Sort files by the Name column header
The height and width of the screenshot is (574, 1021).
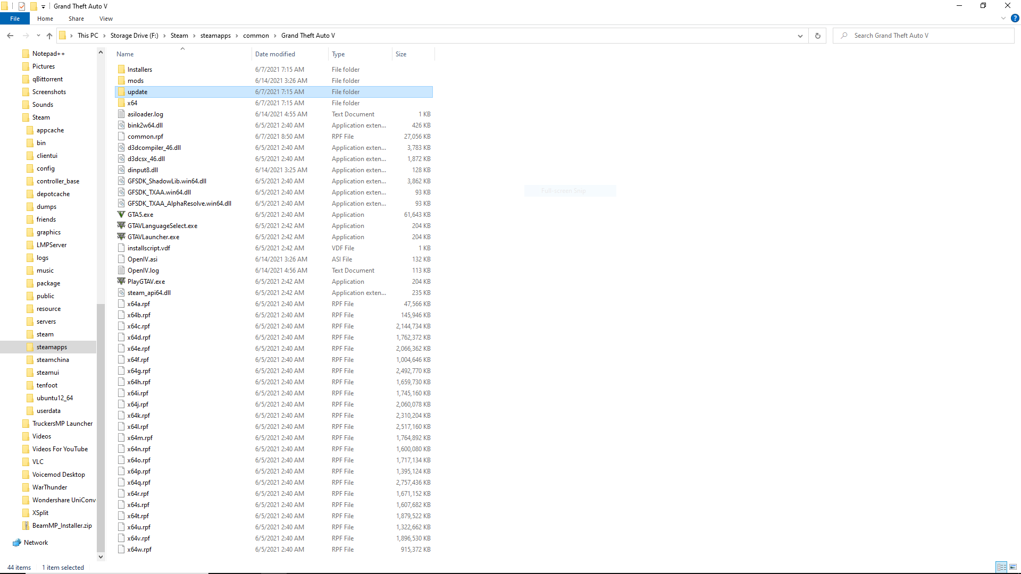[124, 54]
